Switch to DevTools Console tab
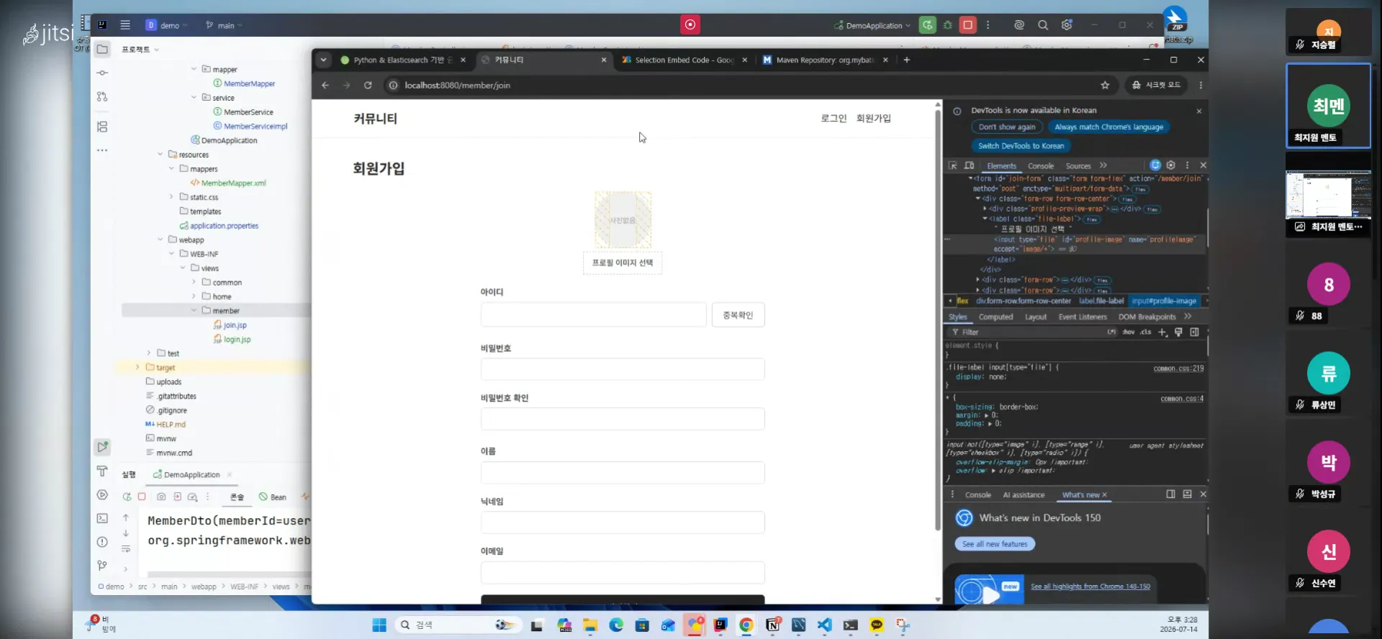 [1041, 166]
